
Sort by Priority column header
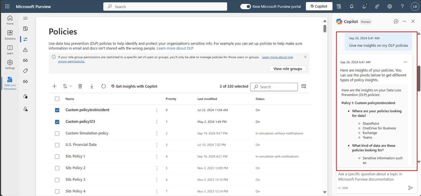[171, 99]
